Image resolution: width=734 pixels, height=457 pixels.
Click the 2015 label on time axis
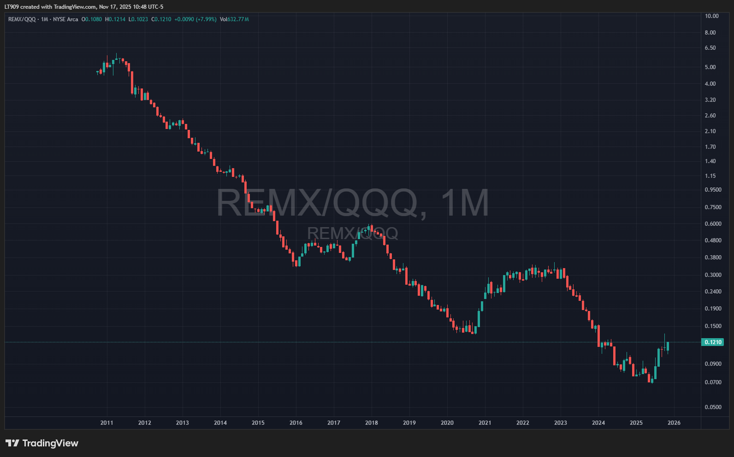point(258,423)
